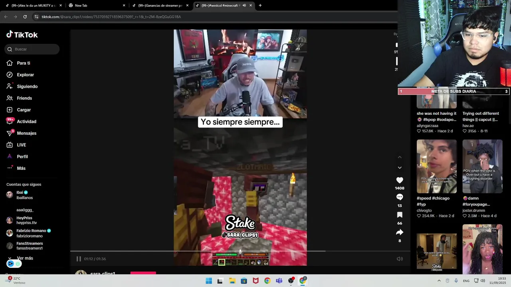Viewport: 511px width, 287px height.
Task: Open the #speed #chicago video thumbnail
Action: pos(436,166)
